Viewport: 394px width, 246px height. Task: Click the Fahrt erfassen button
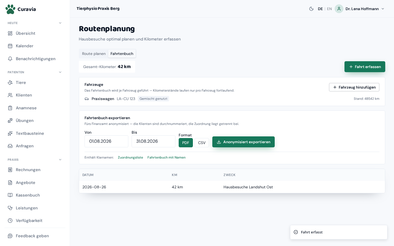(x=365, y=67)
